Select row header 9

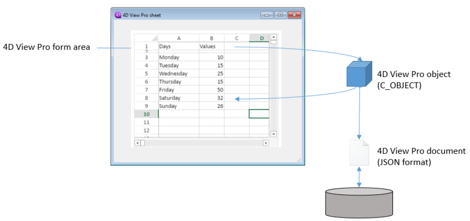pyautogui.click(x=146, y=106)
